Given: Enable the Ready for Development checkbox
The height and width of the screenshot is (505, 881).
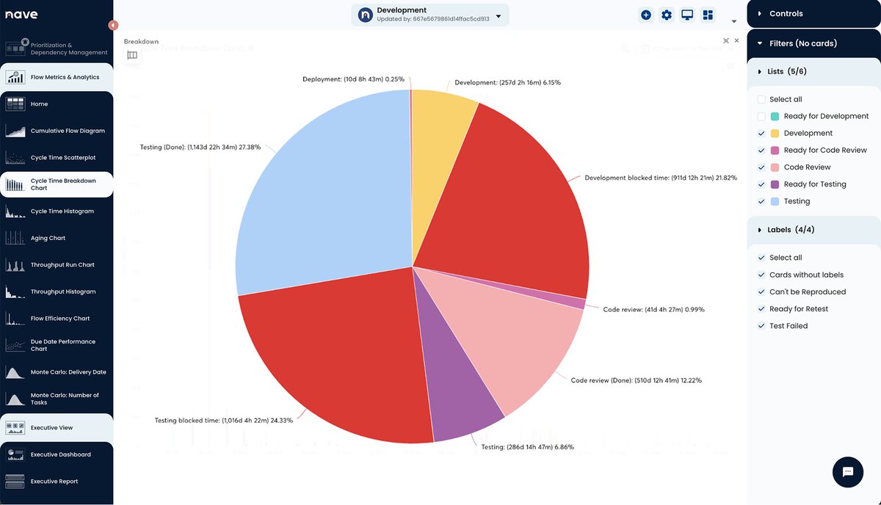Looking at the screenshot, I should point(761,116).
